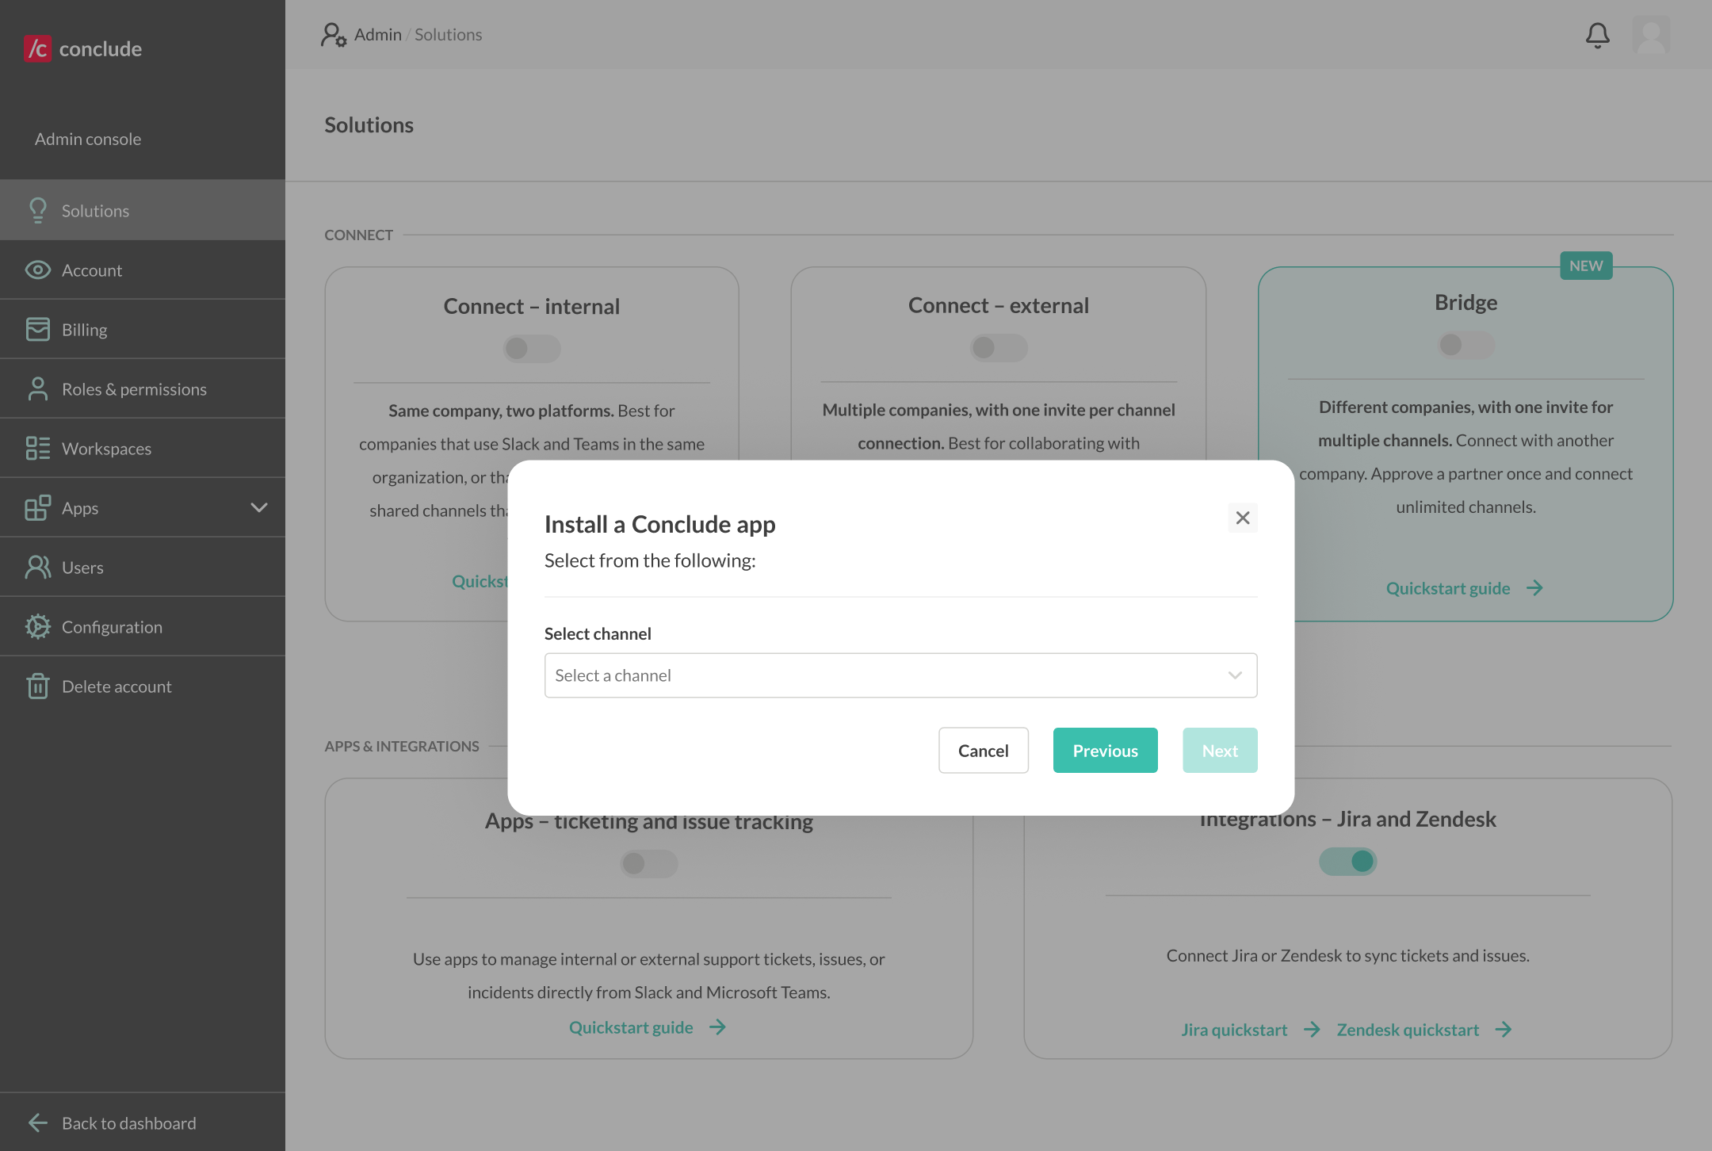Enable Apps – ticketing and issue tracking toggle

tap(649, 863)
